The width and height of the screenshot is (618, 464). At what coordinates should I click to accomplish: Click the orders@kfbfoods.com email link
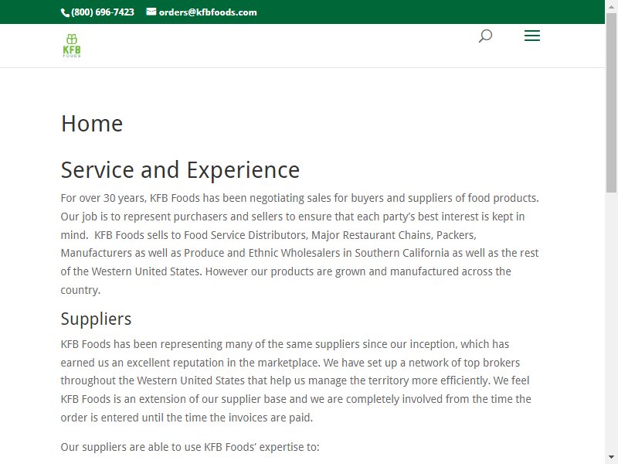(208, 12)
